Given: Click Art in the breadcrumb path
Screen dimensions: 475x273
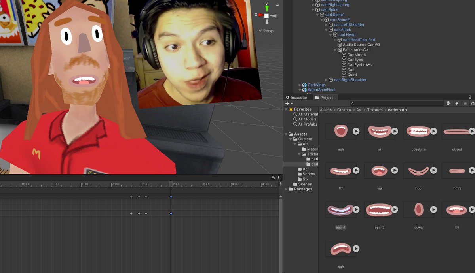Looking at the screenshot, I should (359, 110).
